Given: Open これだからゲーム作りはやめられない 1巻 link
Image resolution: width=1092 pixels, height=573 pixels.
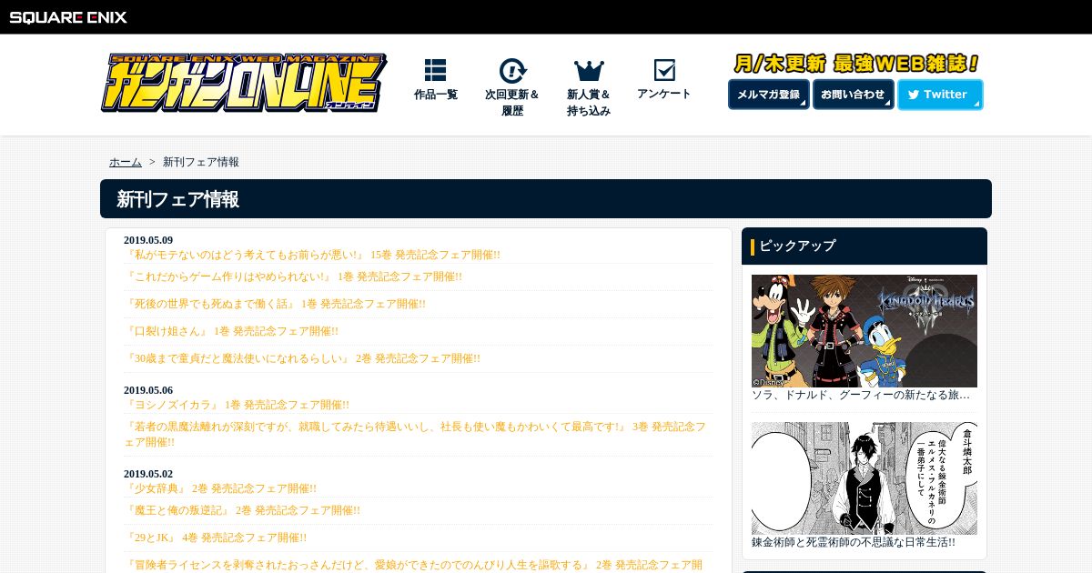Looking at the screenshot, I should pyautogui.click(x=293, y=276).
